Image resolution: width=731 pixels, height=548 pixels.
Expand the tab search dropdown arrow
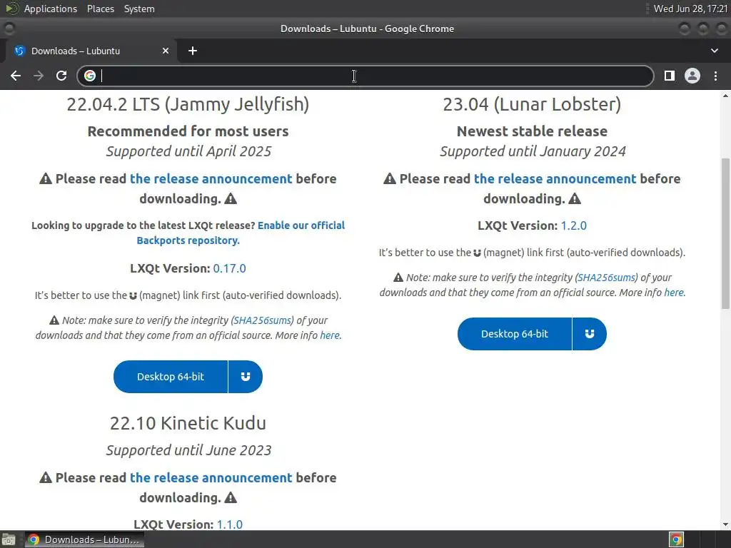714,51
